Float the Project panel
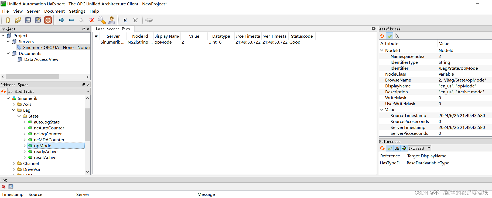This screenshot has height=198, width=492. point(84,29)
